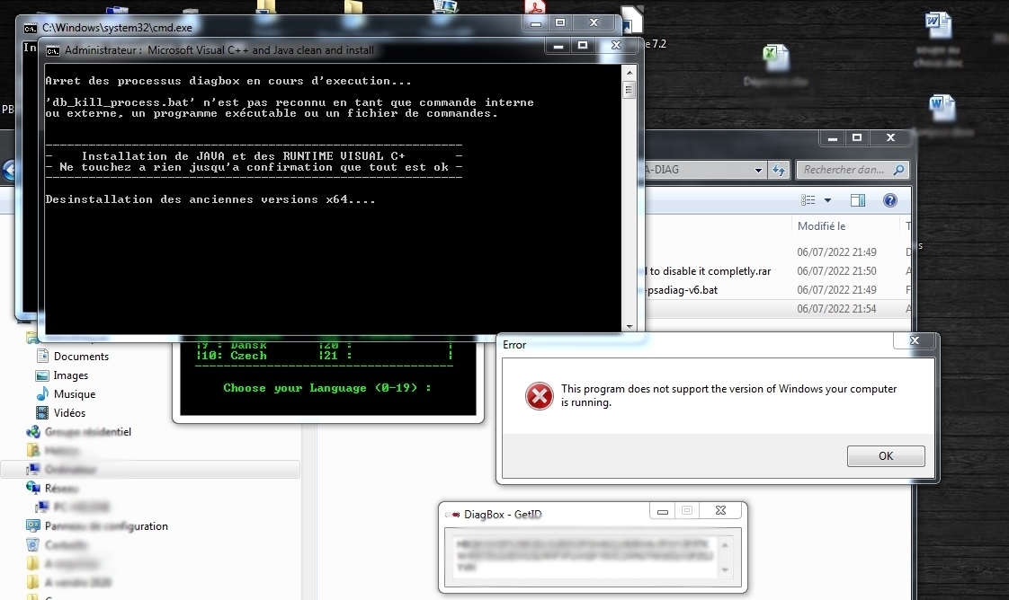Select the 'psadiag-v6.bat' file in Explorer

click(x=682, y=290)
